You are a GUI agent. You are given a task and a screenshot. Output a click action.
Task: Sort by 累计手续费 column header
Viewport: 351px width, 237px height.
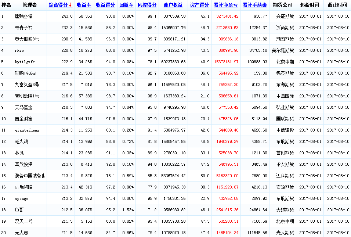pyautogui.click(x=255, y=5)
